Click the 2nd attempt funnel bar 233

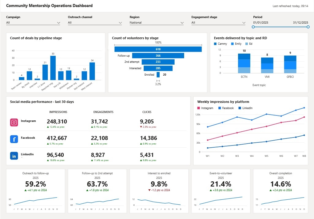coord(158,62)
